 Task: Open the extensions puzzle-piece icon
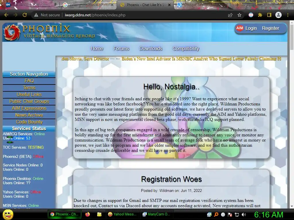[260, 15]
